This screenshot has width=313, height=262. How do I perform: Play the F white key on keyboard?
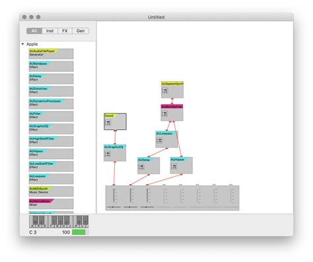click(51, 226)
